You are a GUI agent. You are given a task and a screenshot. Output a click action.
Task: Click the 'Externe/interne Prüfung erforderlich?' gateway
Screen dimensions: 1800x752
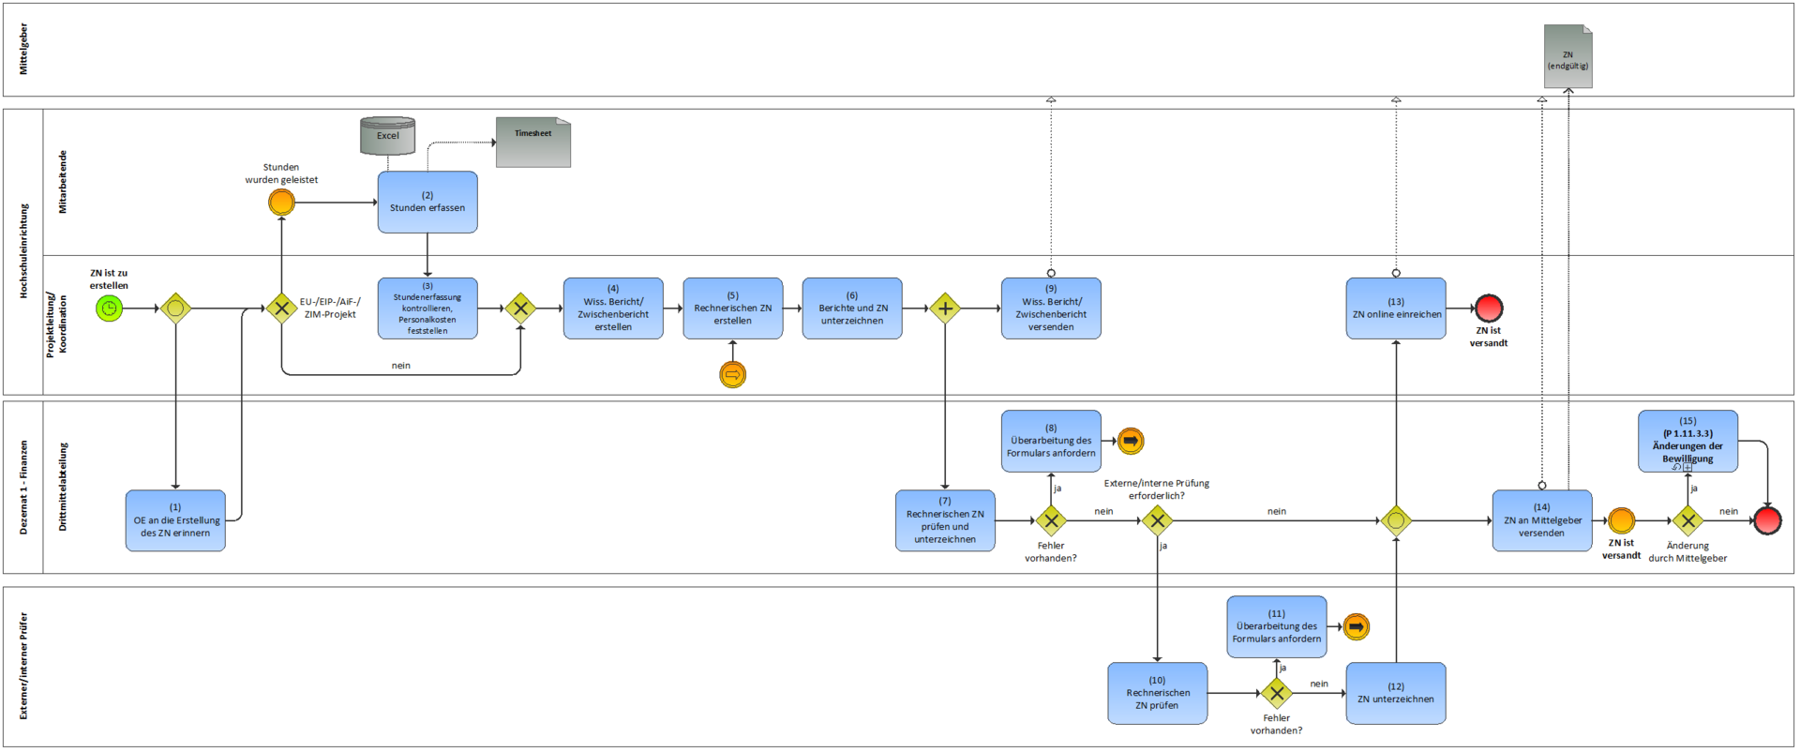coord(1157,520)
